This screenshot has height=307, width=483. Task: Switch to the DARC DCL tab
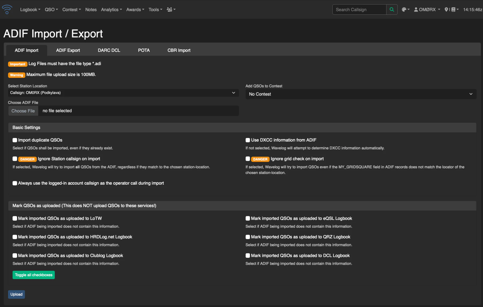[109, 50]
